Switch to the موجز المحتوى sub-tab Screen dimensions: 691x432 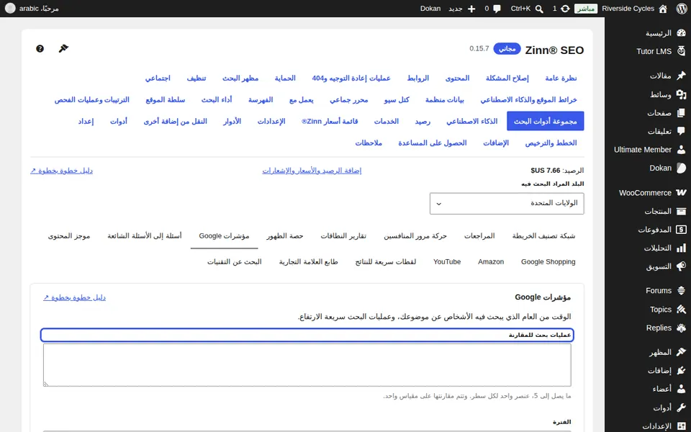click(x=69, y=236)
